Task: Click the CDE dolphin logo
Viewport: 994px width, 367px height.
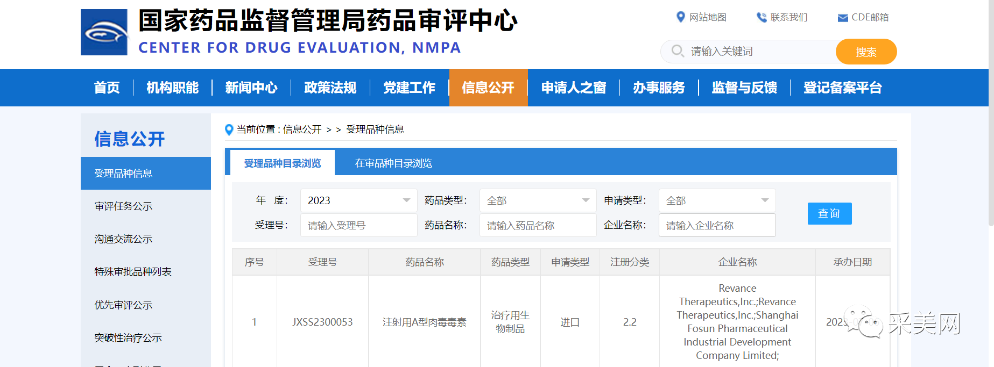Action: (x=104, y=32)
